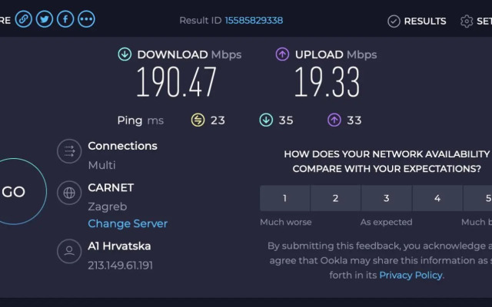Image resolution: width=492 pixels, height=307 pixels.
Task: Rate network availability as 3
Action: pyautogui.click(x=386, y=198)
